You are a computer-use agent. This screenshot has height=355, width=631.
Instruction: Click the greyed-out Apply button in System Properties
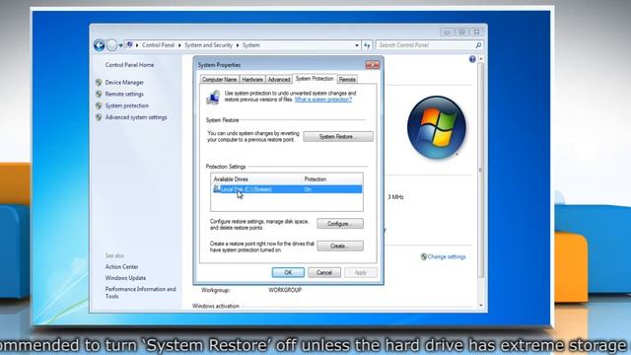[x=361, y=273]
